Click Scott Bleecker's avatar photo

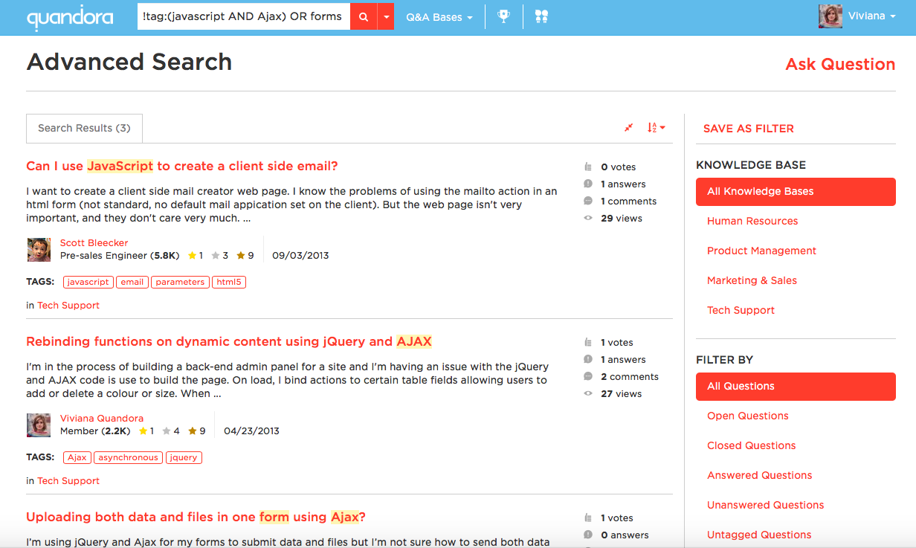[39, 250]
